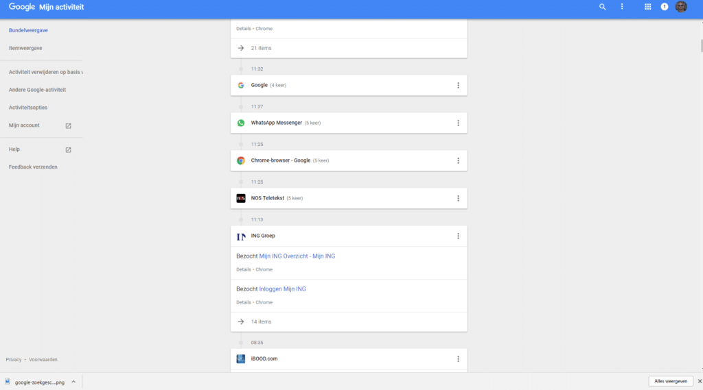Open Mijn ING Overzicht - Mijn ING link
703x390 pixels.
click(297, 256)
